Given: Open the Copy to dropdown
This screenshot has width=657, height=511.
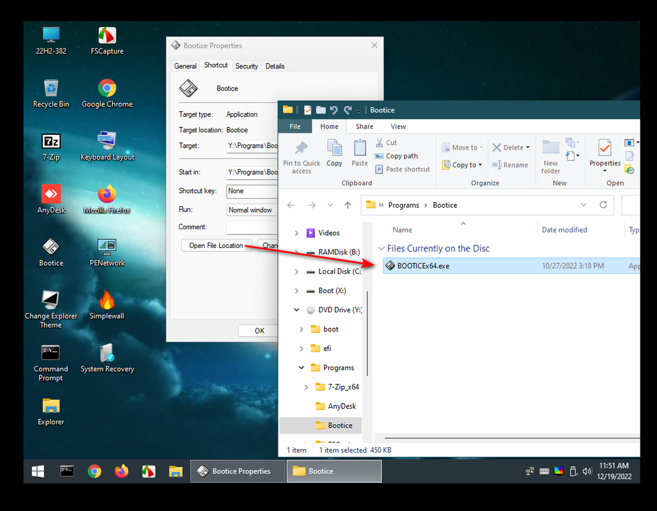Looking at the screenshot, I should [462, 165].
